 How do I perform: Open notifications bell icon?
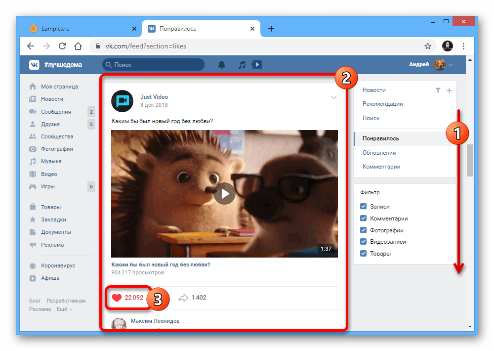pos(222,65)
